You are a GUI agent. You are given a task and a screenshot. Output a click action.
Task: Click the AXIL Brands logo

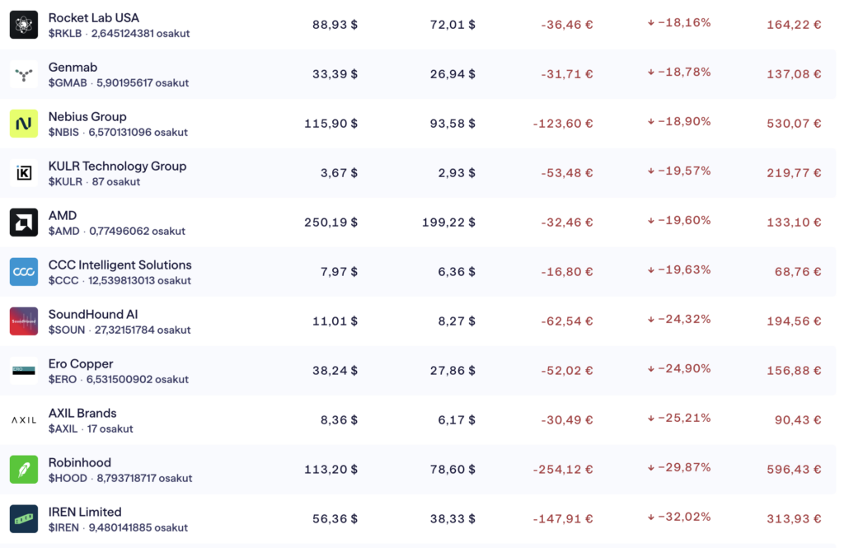(24, 420)
